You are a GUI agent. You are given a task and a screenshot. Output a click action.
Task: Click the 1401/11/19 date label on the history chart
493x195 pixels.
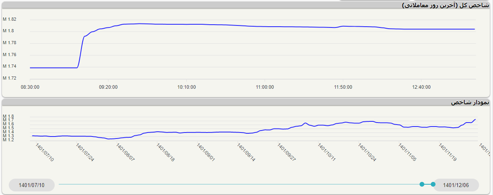[447, 152]
